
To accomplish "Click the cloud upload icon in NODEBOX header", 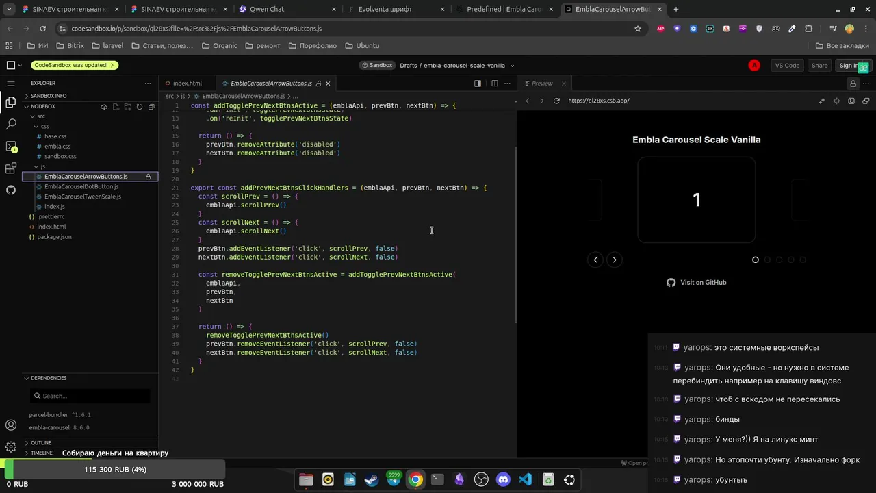I will (x=104, y=107).
